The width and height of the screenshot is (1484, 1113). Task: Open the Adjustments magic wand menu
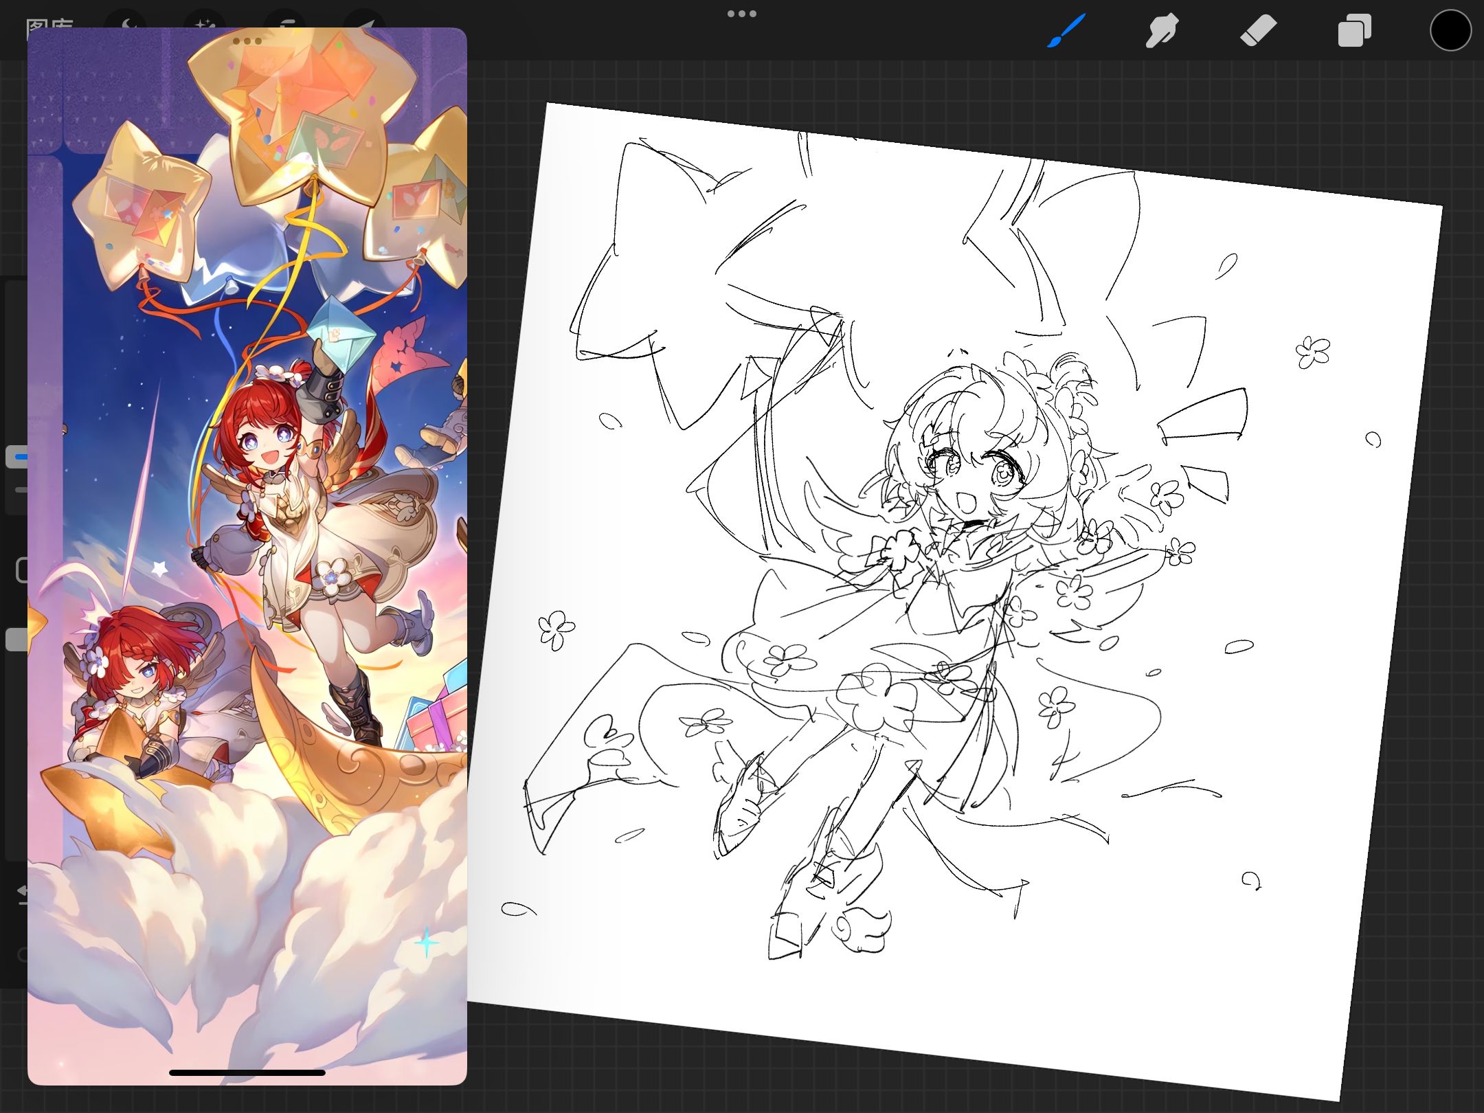[x=204, y=21]
